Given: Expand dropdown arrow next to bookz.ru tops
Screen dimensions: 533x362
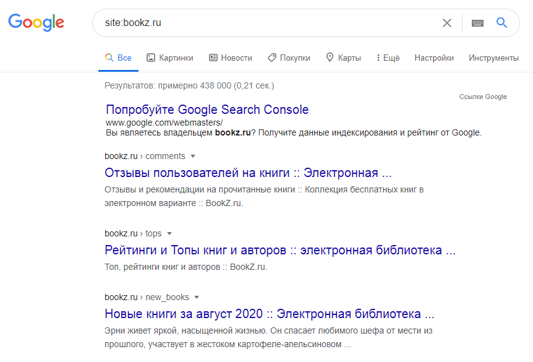Looking at the screenshot, I should pyautogui.click(x=169, y=233).
